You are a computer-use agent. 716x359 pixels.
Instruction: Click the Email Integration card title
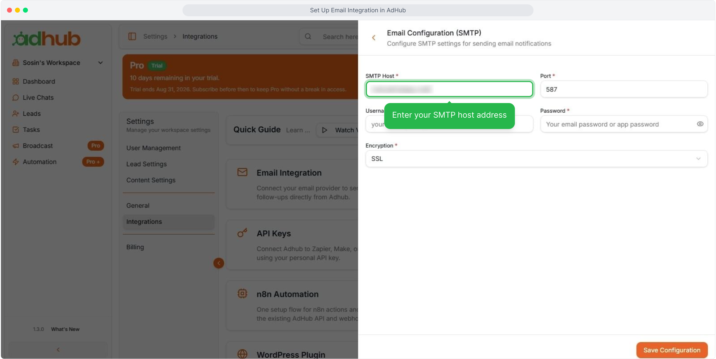point(289,173)
